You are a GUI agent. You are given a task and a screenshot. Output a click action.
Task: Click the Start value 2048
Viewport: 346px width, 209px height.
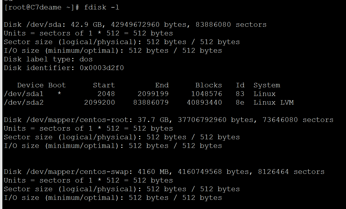click(x=106, y=94)
